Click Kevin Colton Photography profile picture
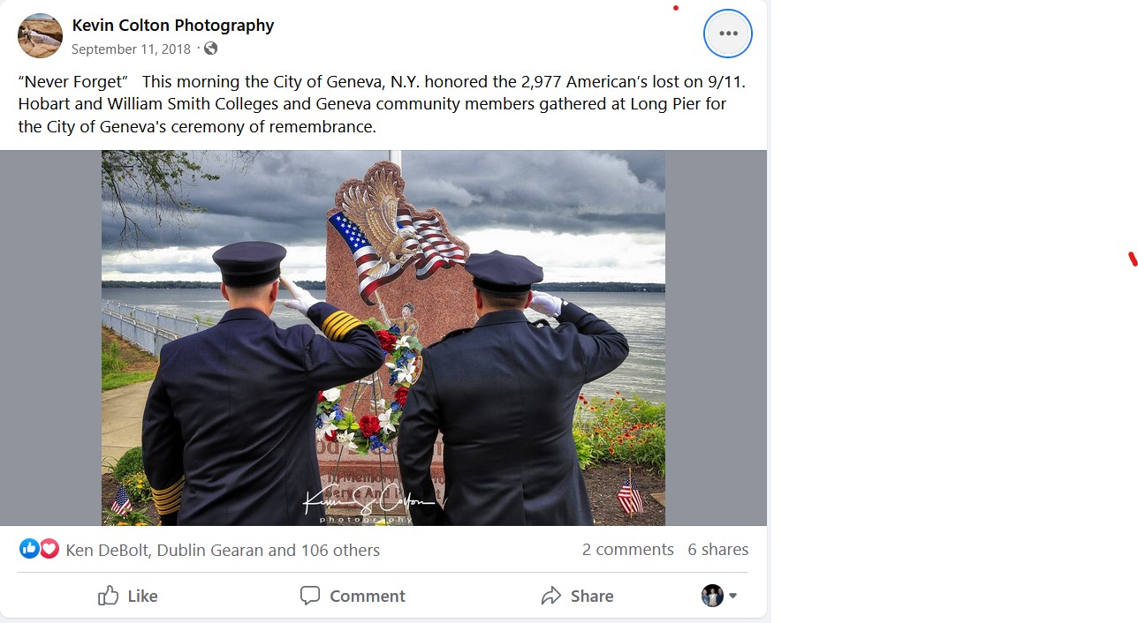Screen dimensions: 1138x623 point(40,35)
